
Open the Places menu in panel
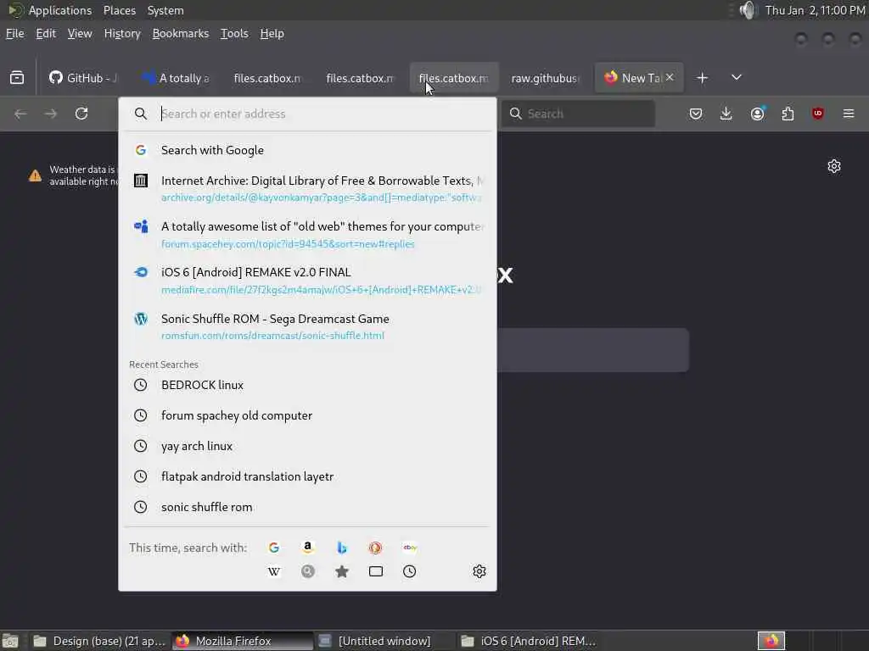pyautogui.click(x=119, y=10)
